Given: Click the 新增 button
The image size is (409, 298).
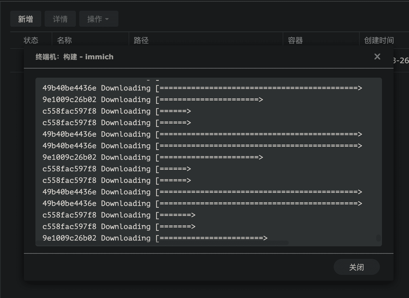Looking at the screenshot, I should coord(26,19).
